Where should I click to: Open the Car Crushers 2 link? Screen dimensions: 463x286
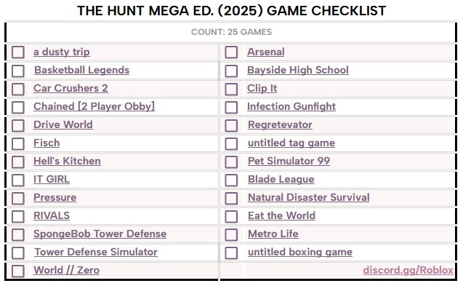click(71, 88)
